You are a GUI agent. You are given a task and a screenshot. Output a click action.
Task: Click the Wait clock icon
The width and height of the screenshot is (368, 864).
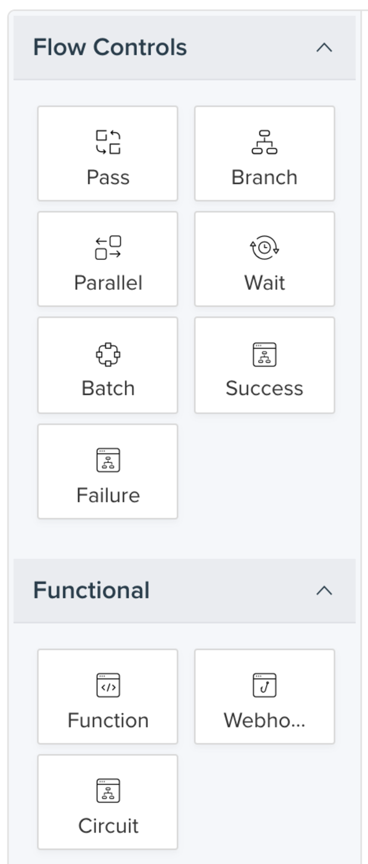tap(264, 248)
